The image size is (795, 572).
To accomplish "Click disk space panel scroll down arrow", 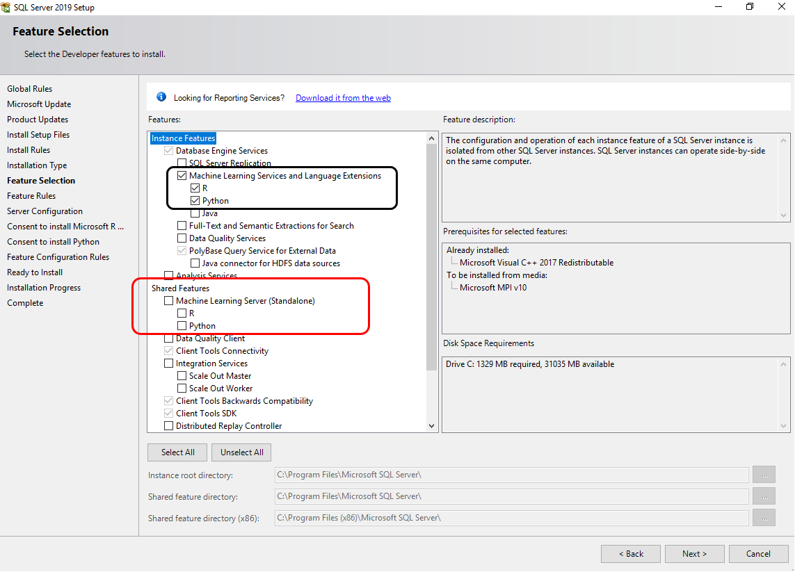I will [784, 426].
